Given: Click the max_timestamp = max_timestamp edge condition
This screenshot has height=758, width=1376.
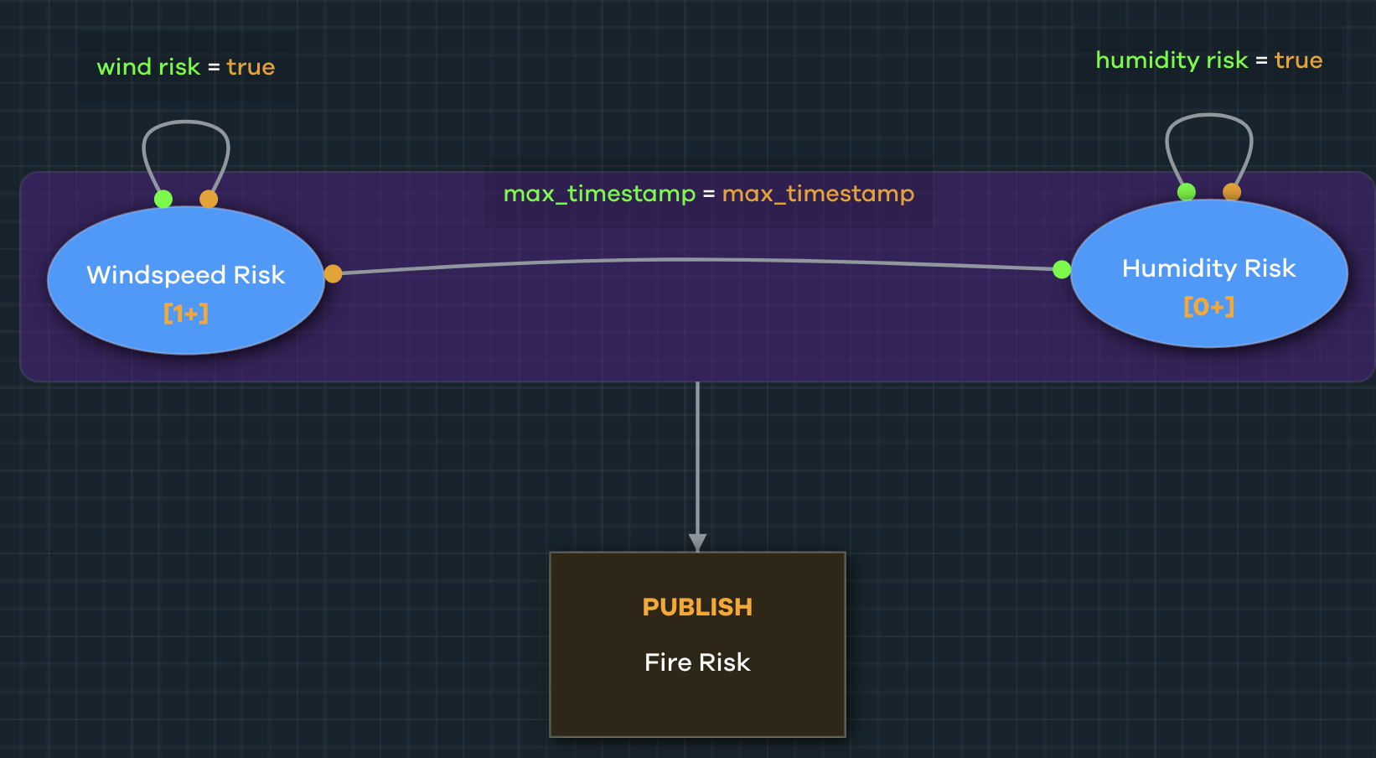Looking at the screenshot, I should pos(708,194).
